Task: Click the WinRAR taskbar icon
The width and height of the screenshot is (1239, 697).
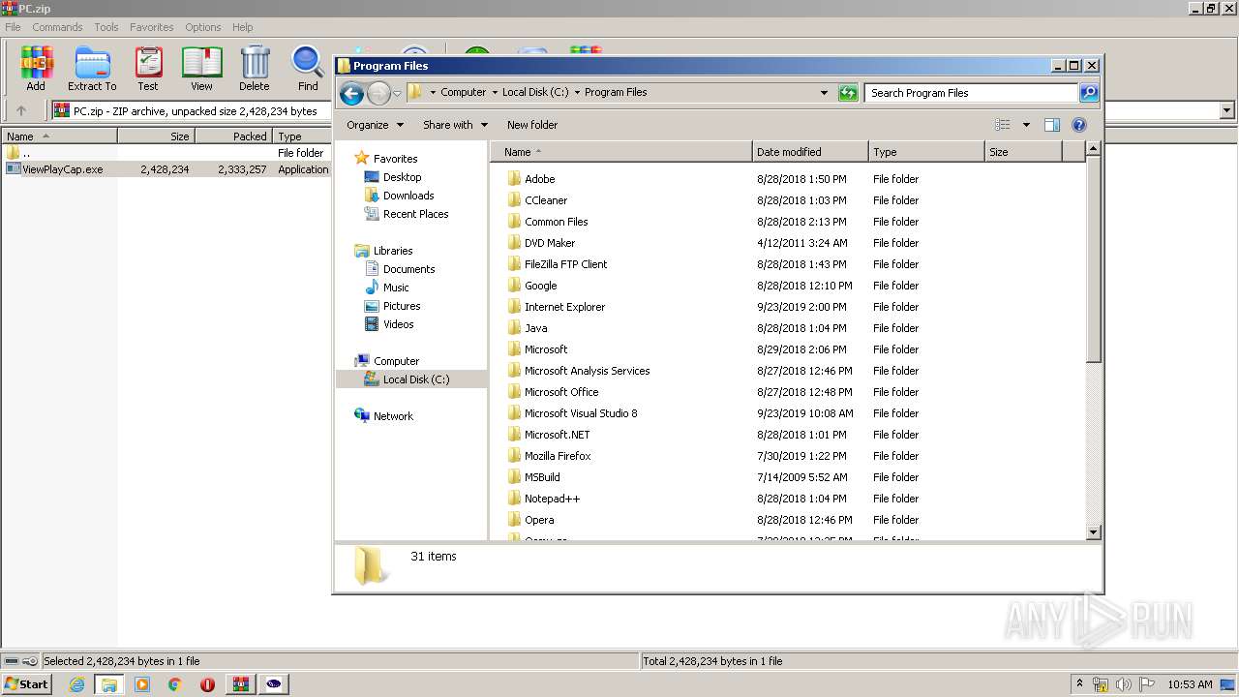Action: 241,684
